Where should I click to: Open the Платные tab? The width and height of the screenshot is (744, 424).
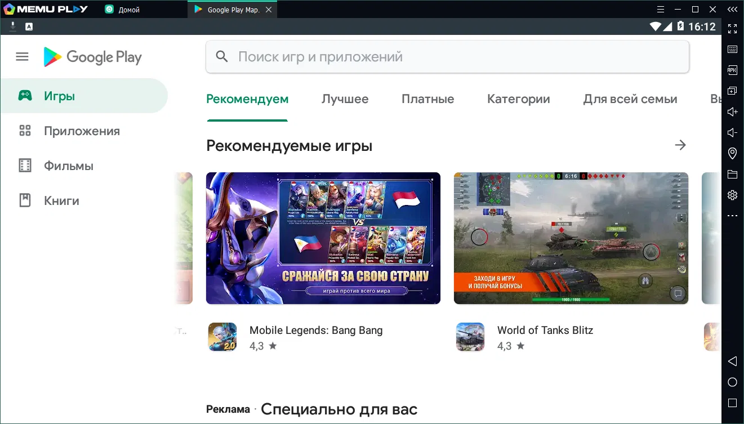[427, 99]
